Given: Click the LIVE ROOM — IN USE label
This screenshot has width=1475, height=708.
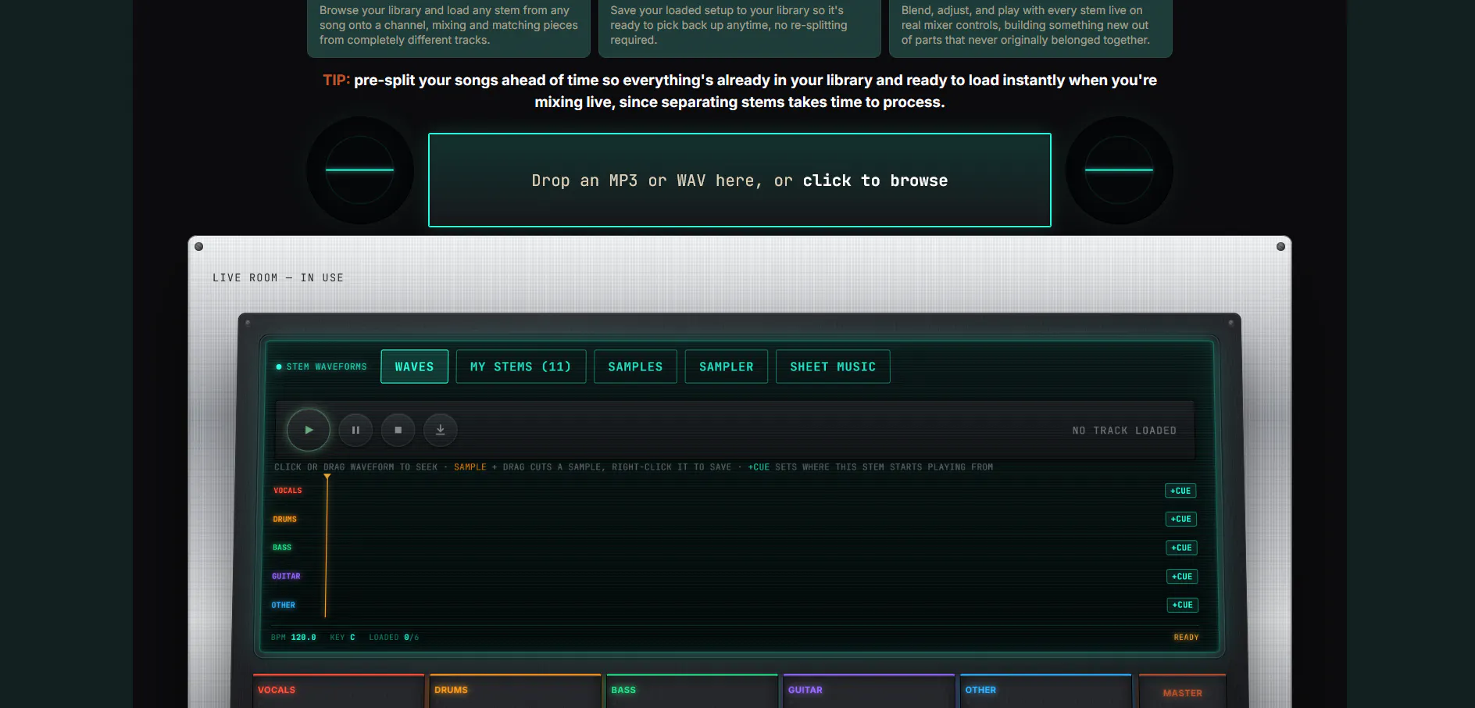Looking at the screenshot, I should pos(278,278).
